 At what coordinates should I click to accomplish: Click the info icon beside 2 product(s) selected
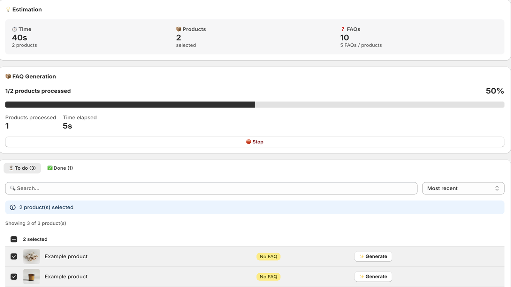click(x=12, y=207)
